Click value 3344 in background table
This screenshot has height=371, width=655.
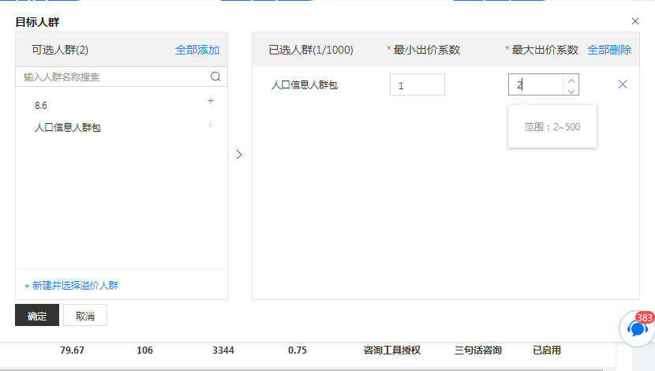[223, 350]
